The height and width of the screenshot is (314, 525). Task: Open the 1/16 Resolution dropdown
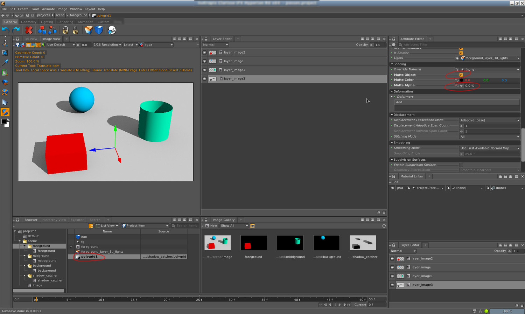tap(107, 45)
